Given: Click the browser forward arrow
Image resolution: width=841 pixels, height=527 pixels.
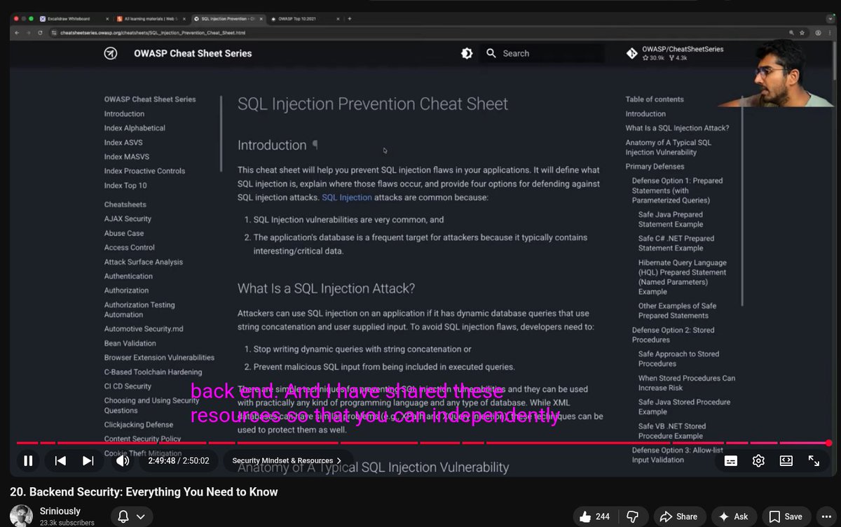Looking at the screenshot, I should coord(29,32).
